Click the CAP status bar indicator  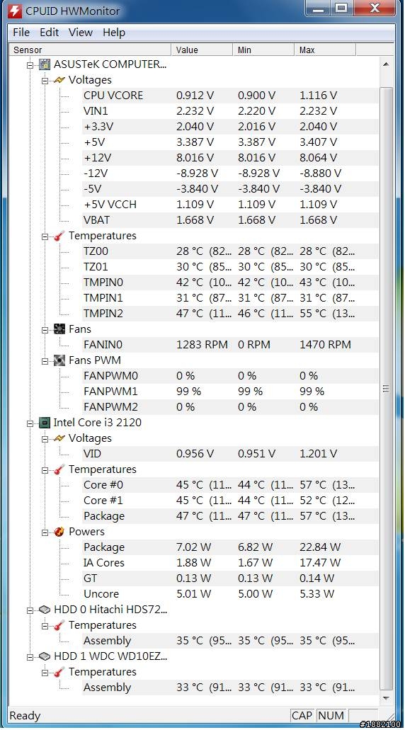tap(302, 716)
